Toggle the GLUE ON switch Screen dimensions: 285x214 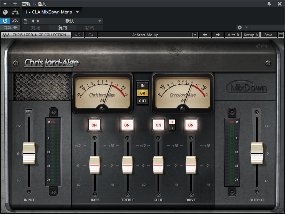[x=159, y=125]
